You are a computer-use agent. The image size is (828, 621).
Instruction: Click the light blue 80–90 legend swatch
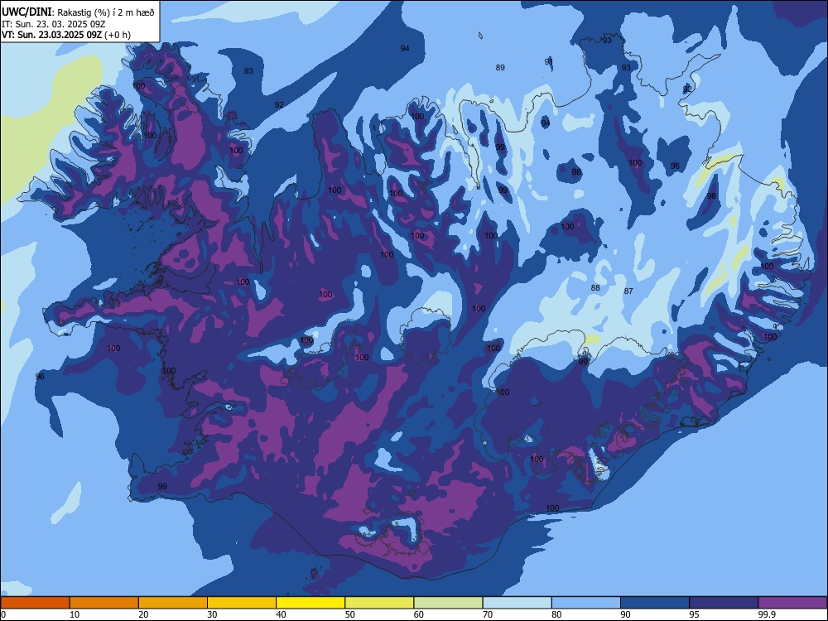click(586, 603)
